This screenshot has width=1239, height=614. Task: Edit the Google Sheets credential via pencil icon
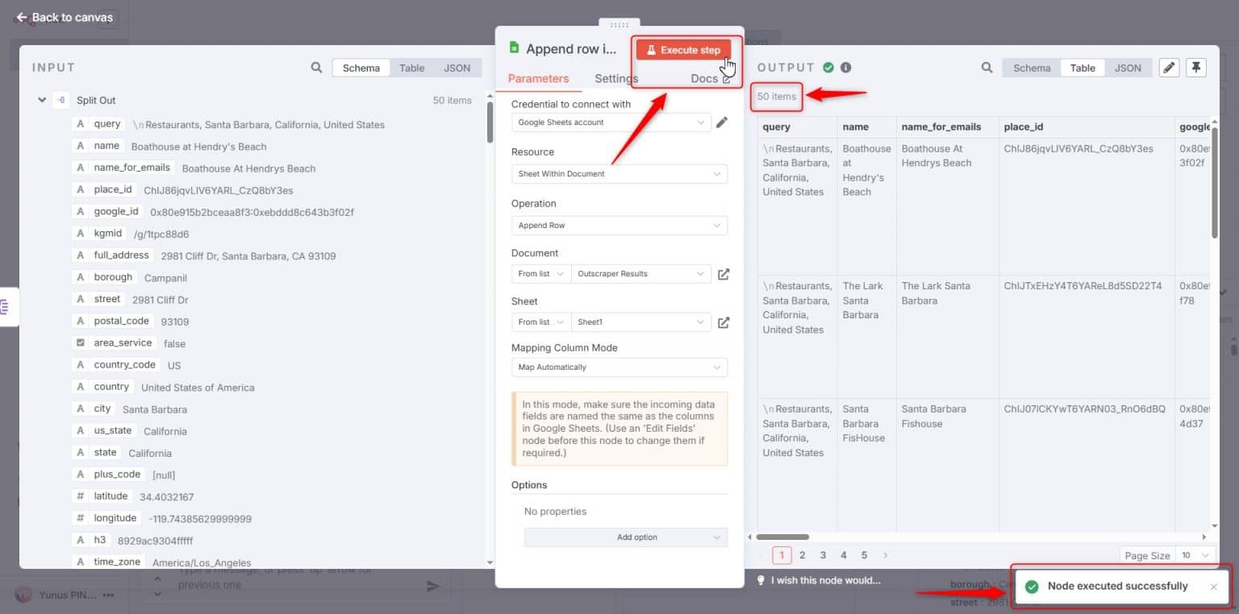click(722, 122)
